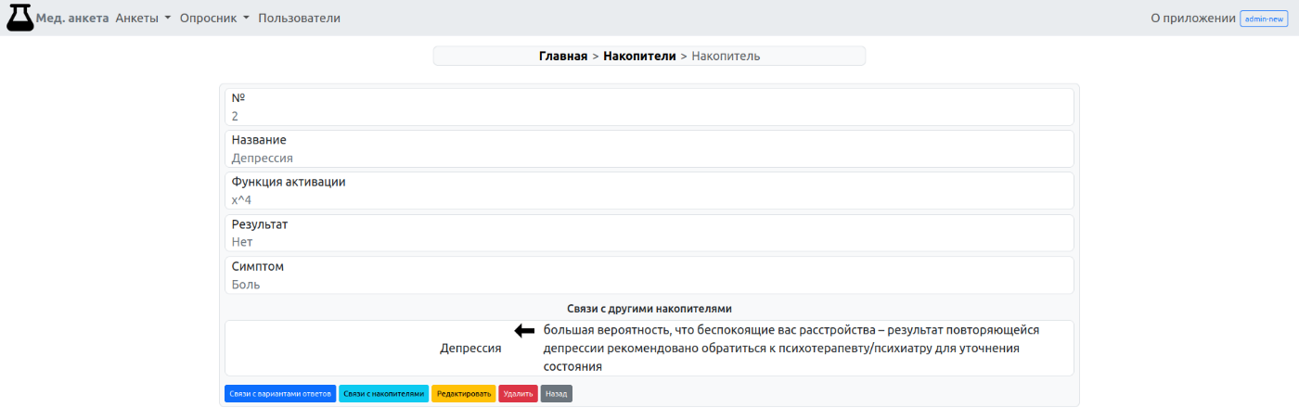Click the Депрессия linked accumulator row

(649, 348)
